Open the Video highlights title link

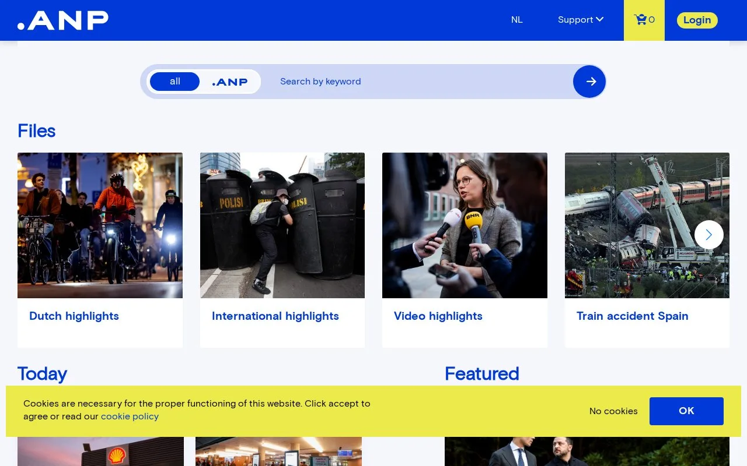(438, 316)
